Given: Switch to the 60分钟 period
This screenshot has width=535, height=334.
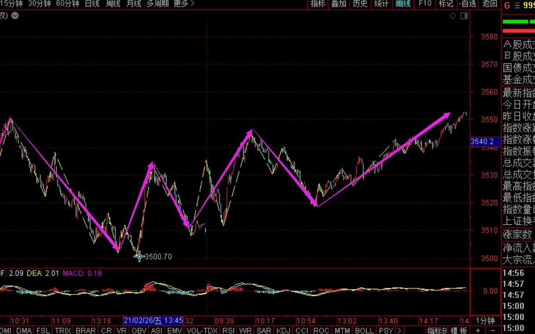Looking at the screenshot, I should click(x=67, y=4).
